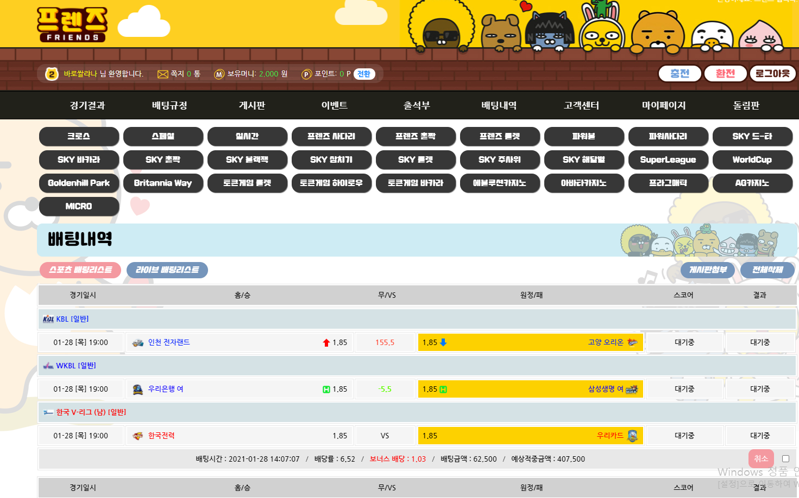The width and height of the screenshot is (799, 498).
Task: Cancel the bet with 취소 button
Action: (x=761, y=458)
